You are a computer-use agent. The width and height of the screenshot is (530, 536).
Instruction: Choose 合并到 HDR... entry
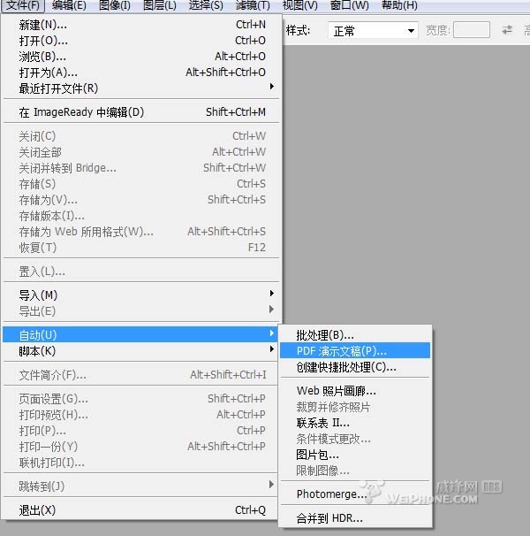[x=355, y=518]
